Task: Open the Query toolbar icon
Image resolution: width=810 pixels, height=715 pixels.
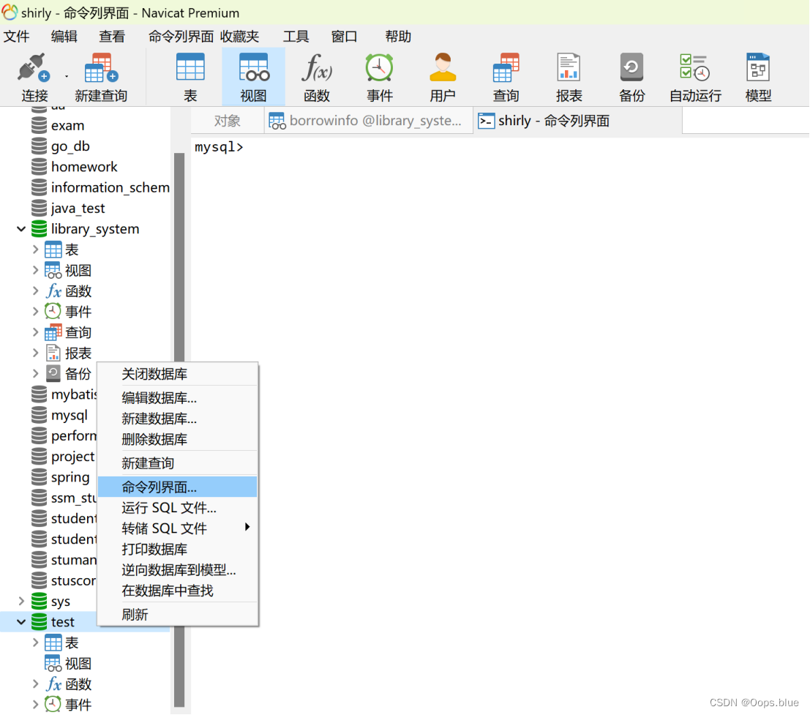Action: pos(506,67)
